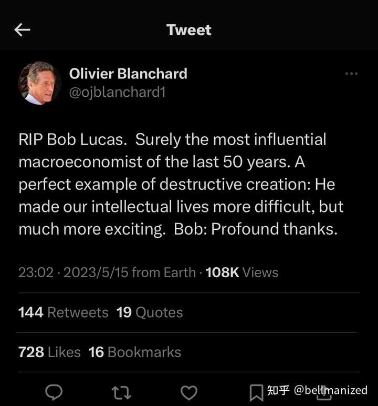View the 144 Retweets list

click(63, 312)
